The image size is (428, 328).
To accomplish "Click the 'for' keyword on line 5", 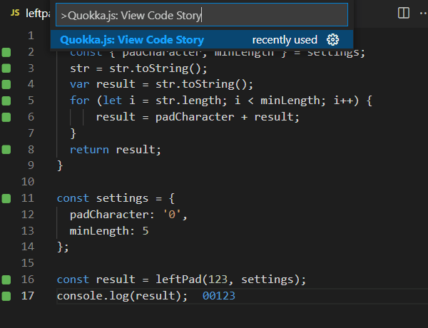I will tap(79, 101).
